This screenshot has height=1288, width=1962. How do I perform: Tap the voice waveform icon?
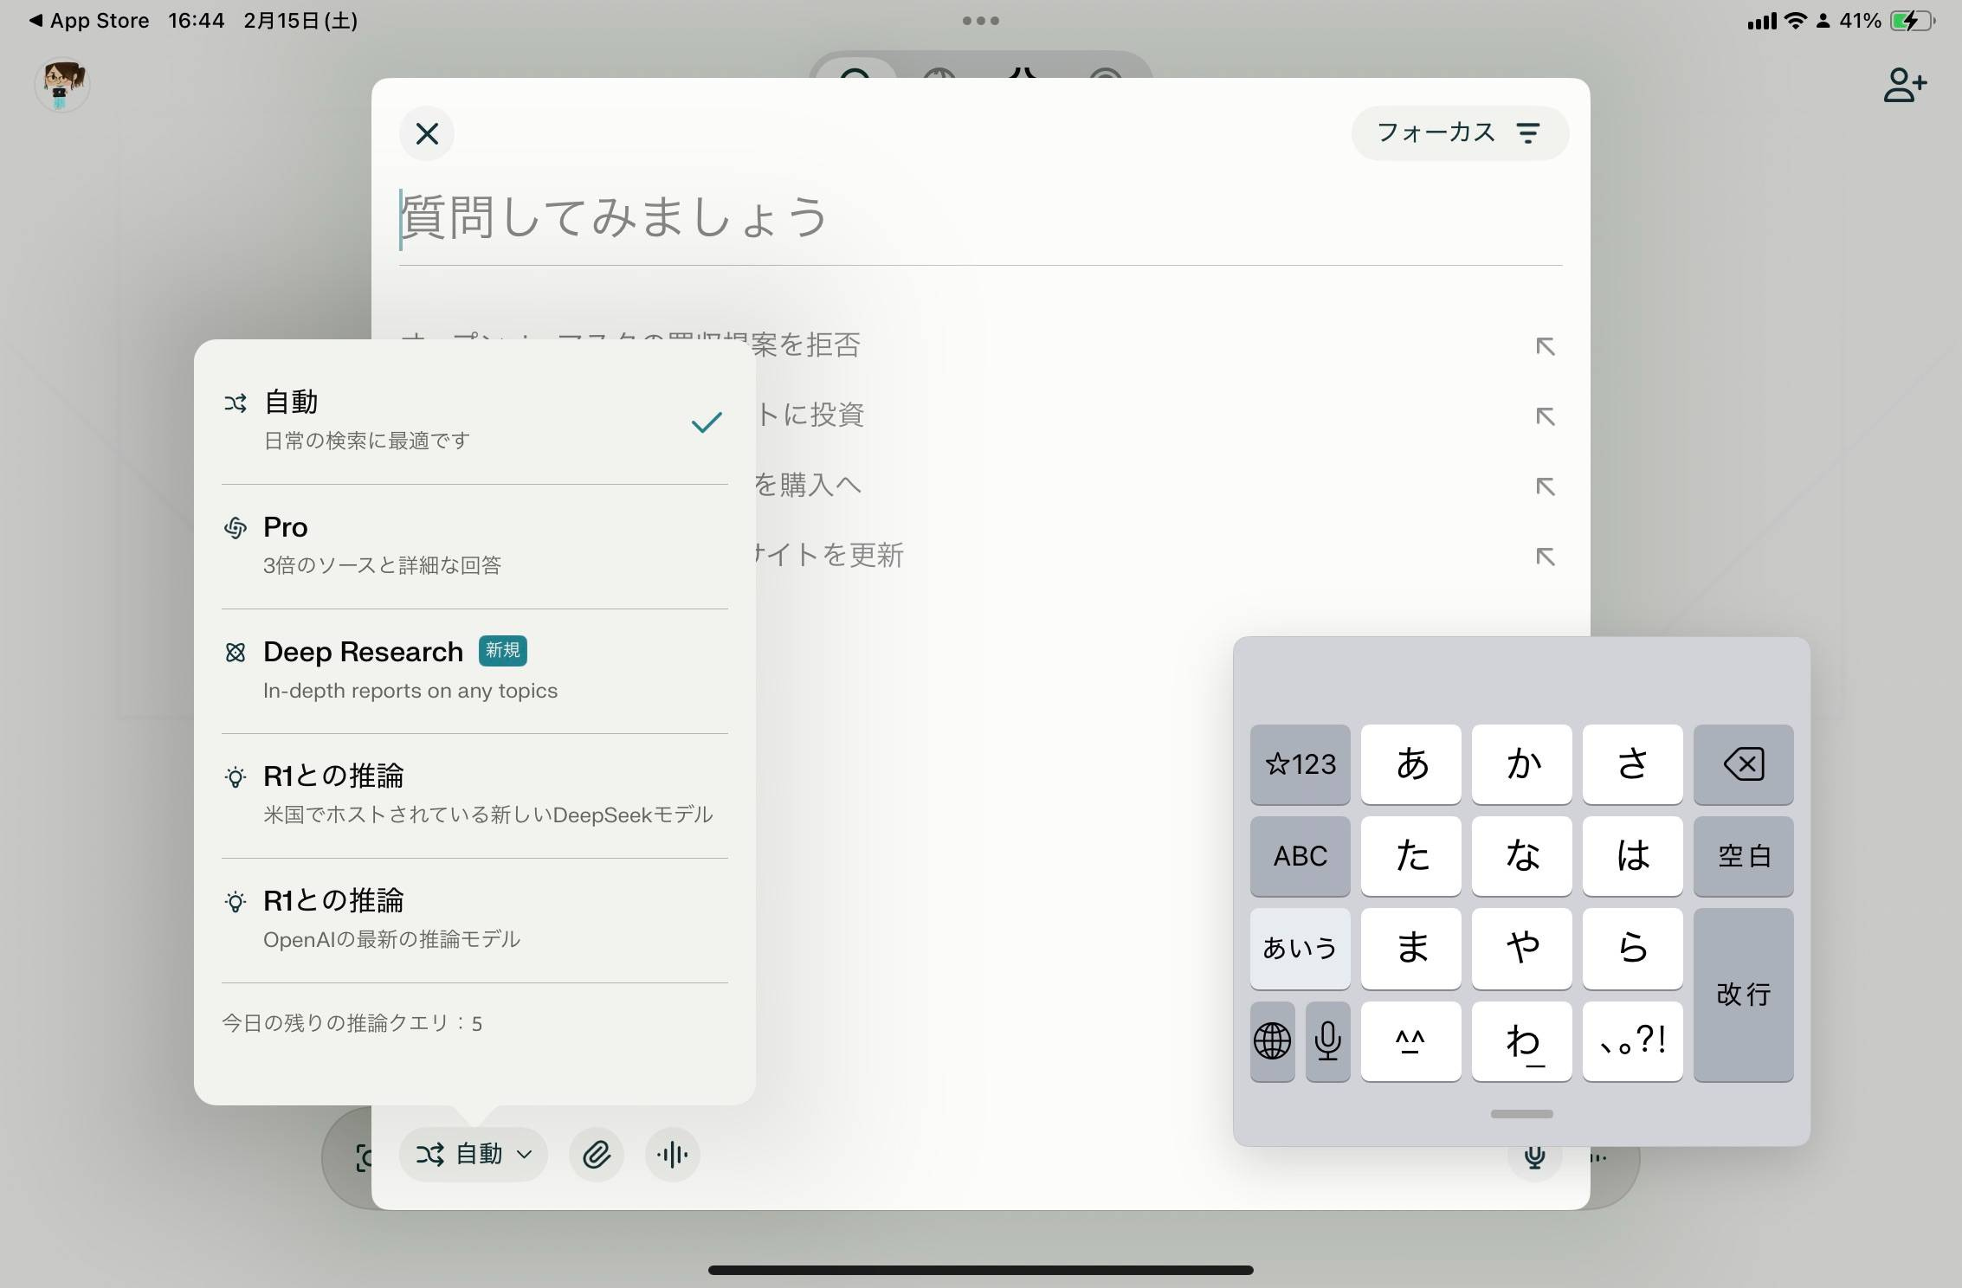(673, 1154)
